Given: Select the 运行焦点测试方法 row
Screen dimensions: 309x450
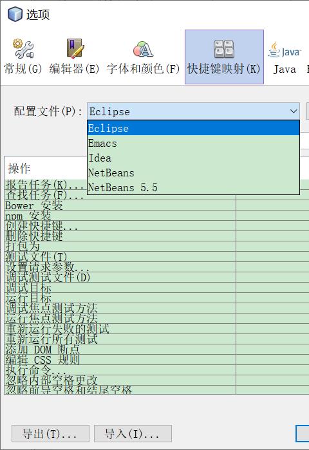Looking at the screenshot, I should (120, 319).
